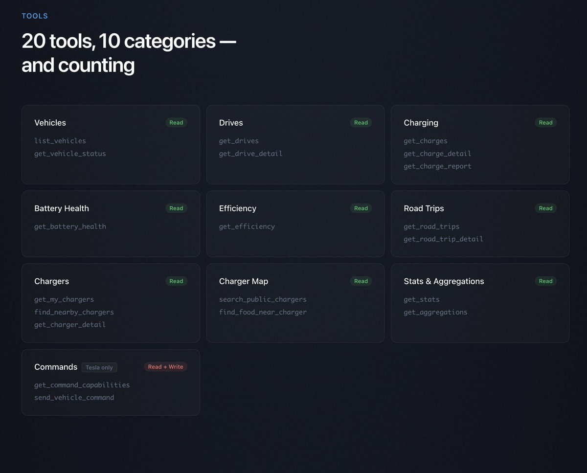Click the Read badge on Charging card
Image resolution: width=587 pixels, height=473 pixels.
(x=545, y=123)
